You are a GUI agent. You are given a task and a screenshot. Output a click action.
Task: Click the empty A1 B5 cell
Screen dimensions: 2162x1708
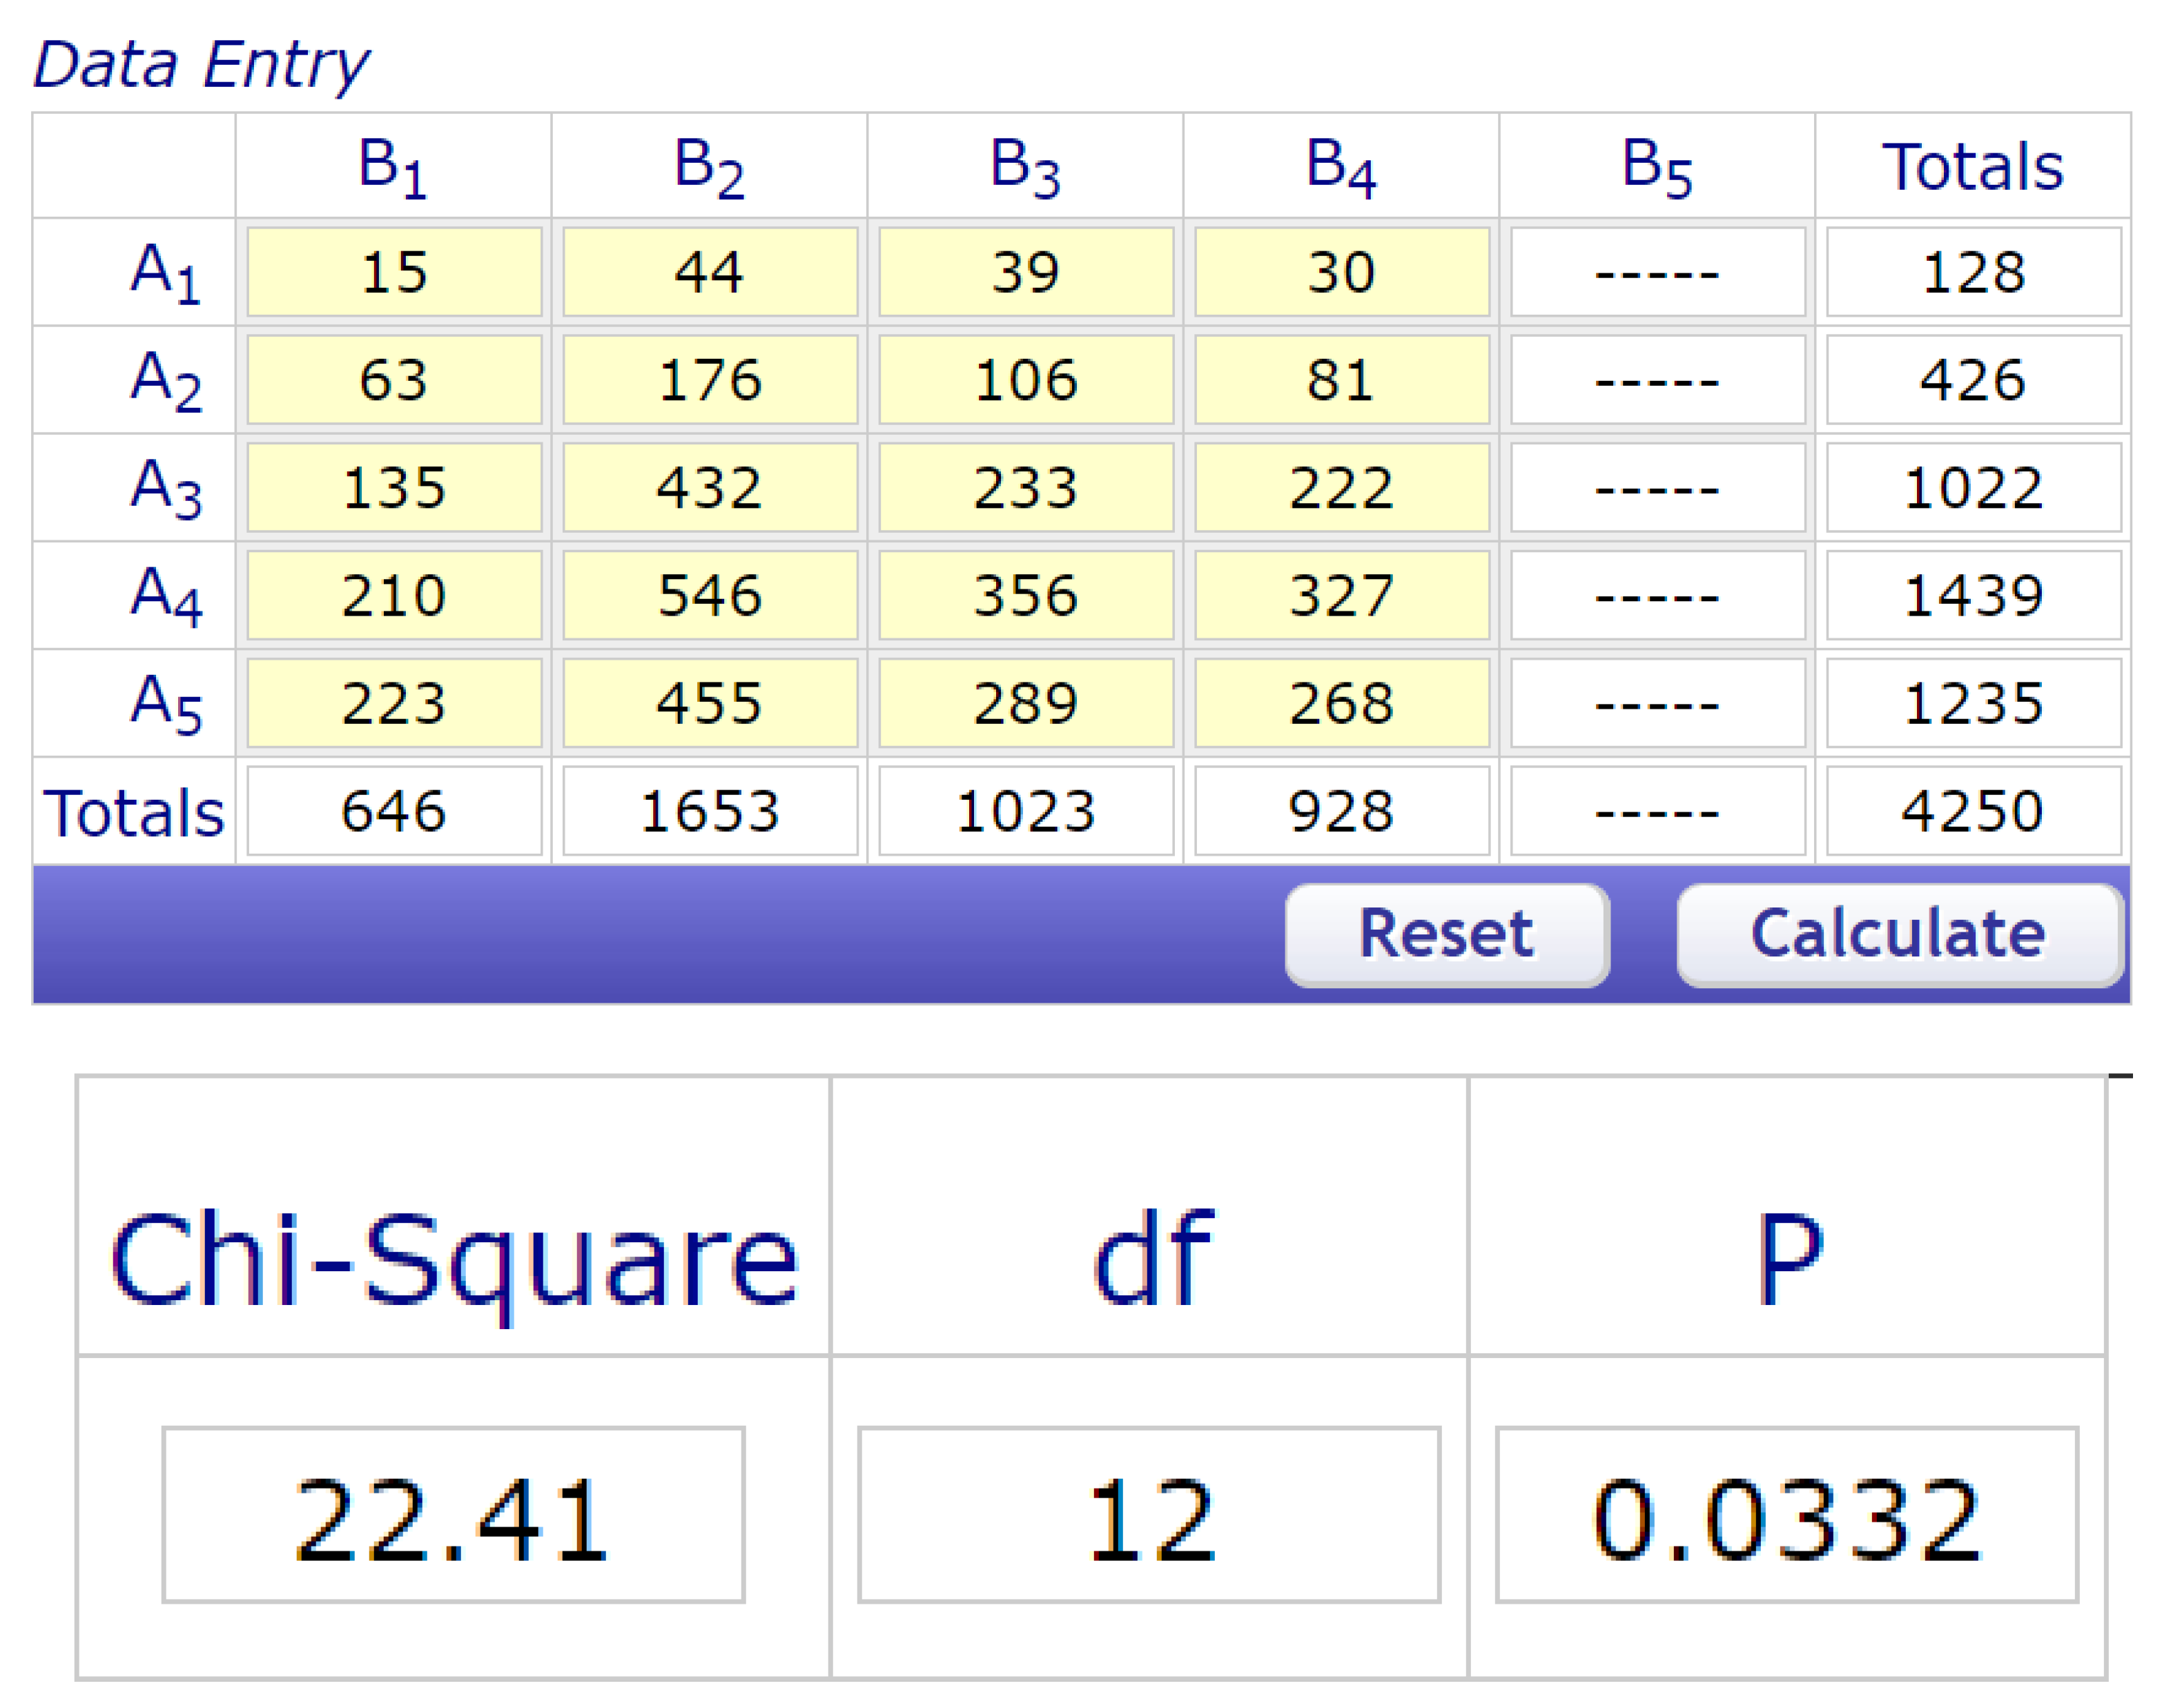(x=1657, y=272)
